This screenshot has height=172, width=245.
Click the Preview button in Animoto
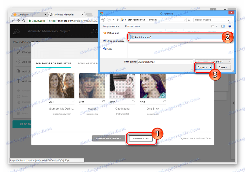click(22, 124)
